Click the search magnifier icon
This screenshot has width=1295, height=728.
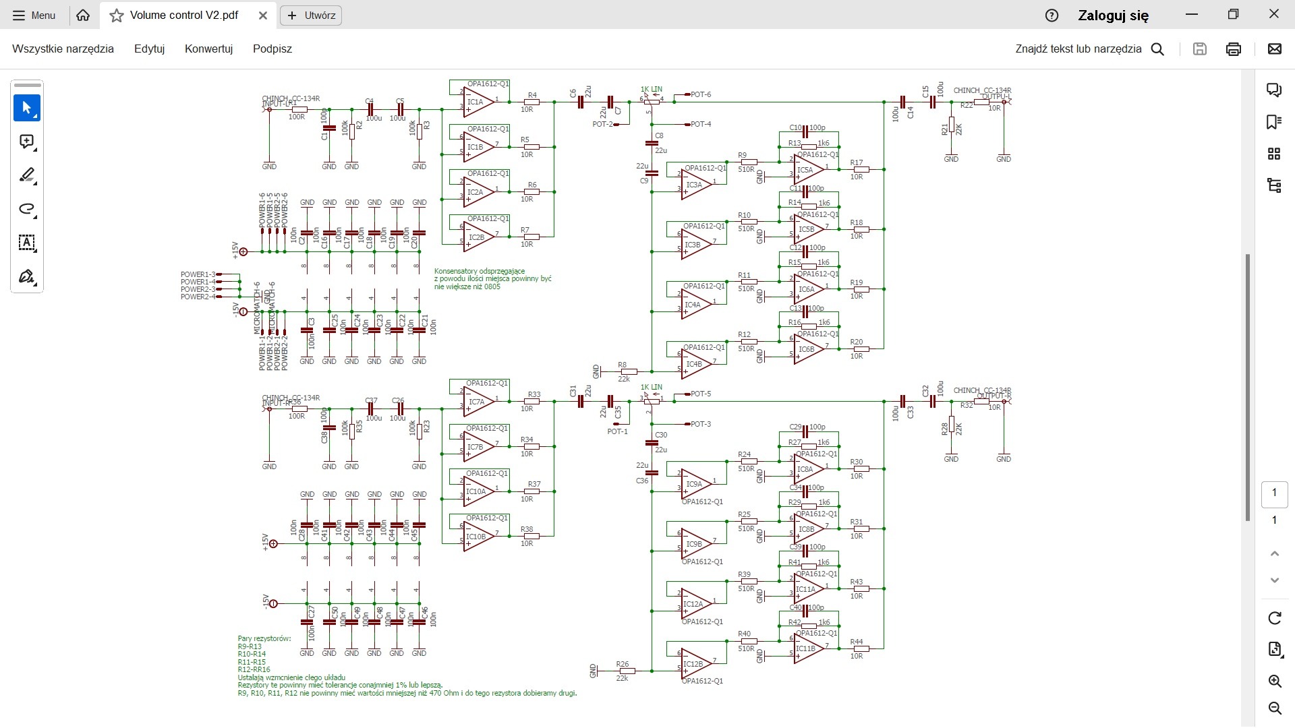point(1157,49)
